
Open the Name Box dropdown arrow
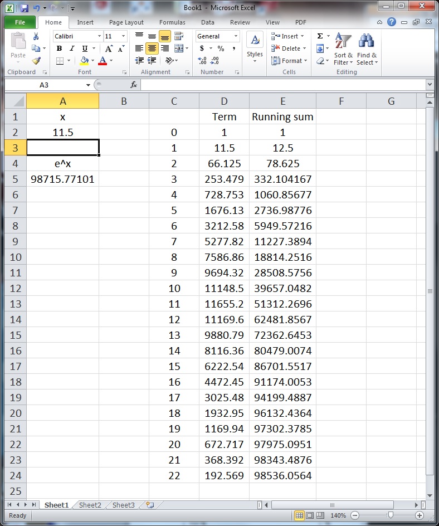tap(88, 85)
